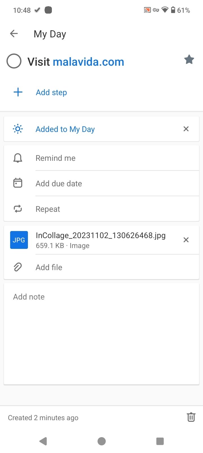
Task: Go back using the top arrow
Action: click(x=14, y=34)
